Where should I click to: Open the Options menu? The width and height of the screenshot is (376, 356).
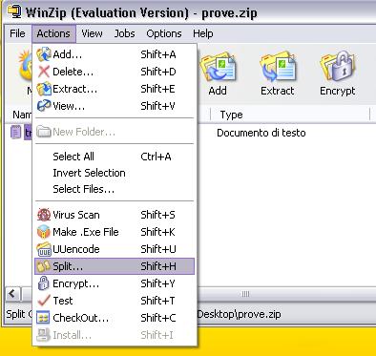[x=164, y=33]
